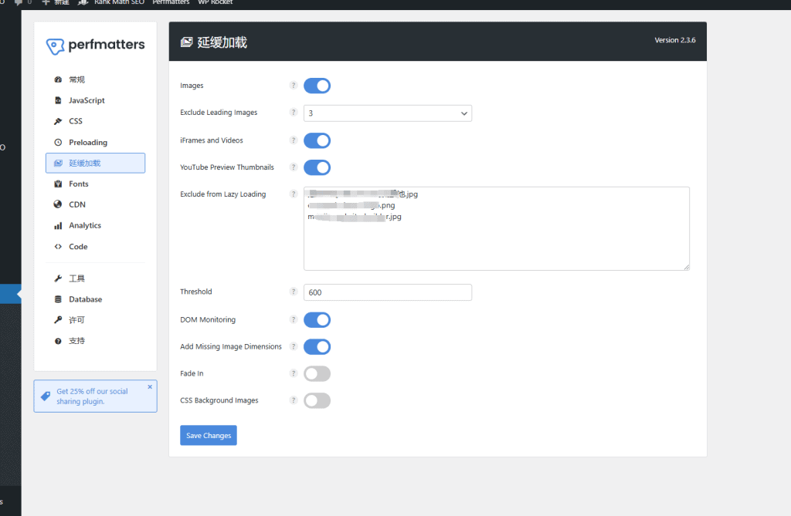
Task: Click the Code brackets icon
Action: click(x=58, y=246)
